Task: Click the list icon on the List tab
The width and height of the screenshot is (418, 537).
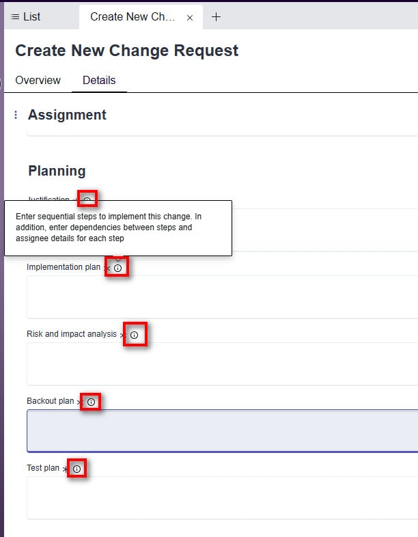Action: (x=15, y=17)
